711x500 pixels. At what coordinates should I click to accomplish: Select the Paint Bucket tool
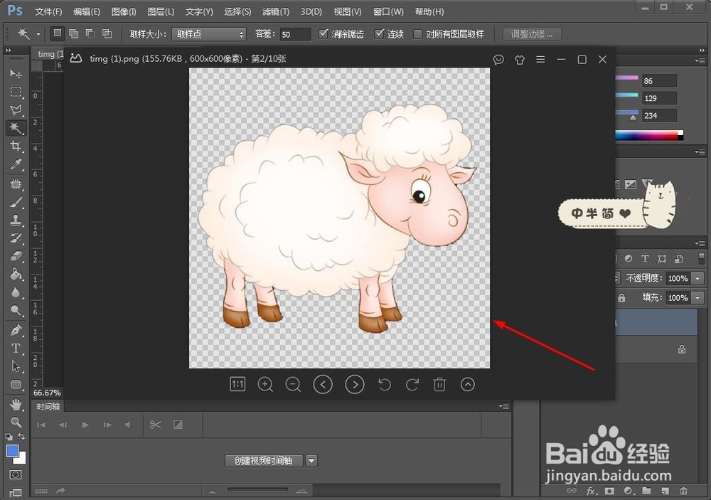16,275
